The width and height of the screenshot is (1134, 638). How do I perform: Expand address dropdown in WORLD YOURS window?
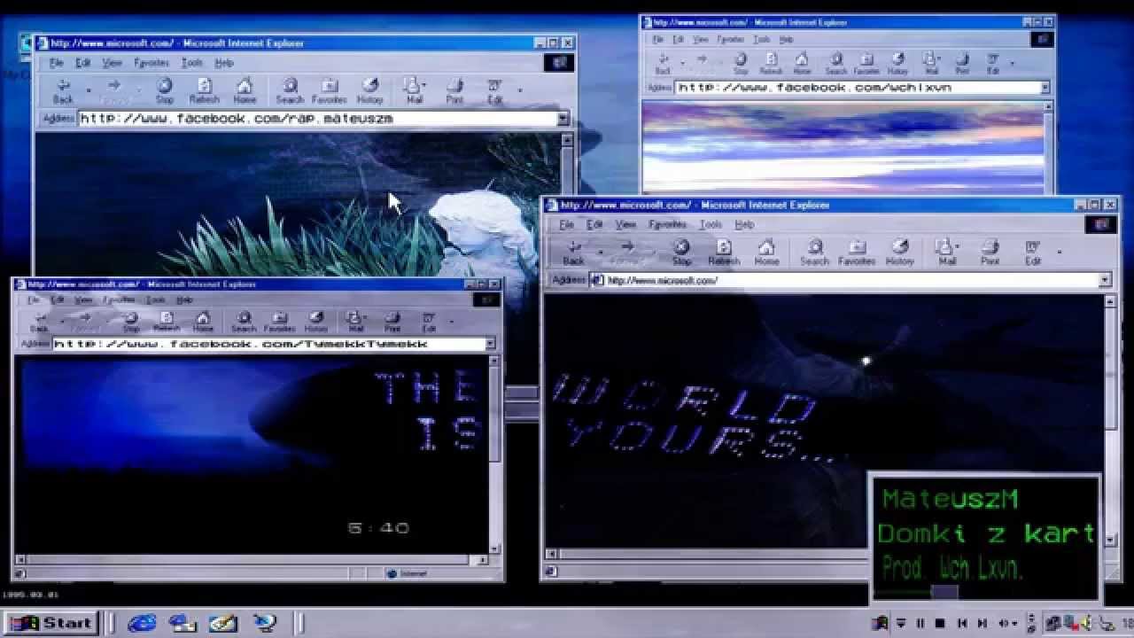tap(1105, 280)
